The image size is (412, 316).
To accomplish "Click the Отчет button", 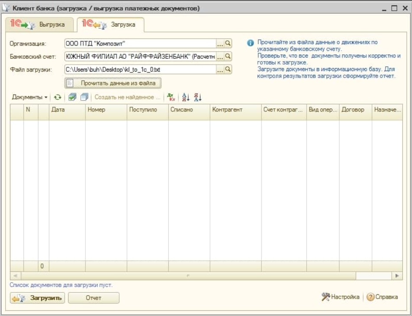I will [x=93, y=298].
